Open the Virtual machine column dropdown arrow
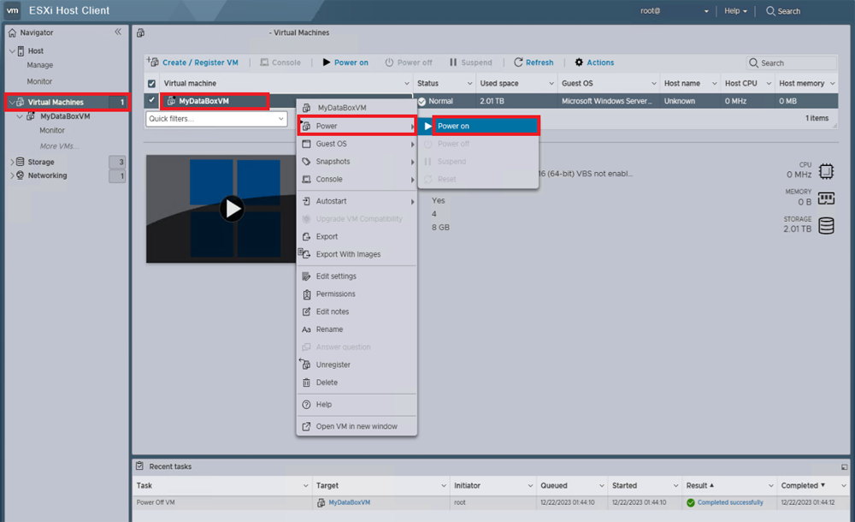 pos(406,84)
